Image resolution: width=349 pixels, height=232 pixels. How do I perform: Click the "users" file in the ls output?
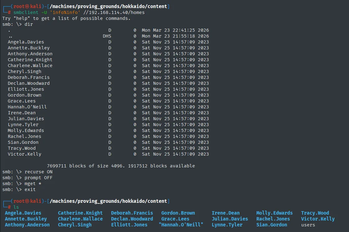[x=308, y=225]
